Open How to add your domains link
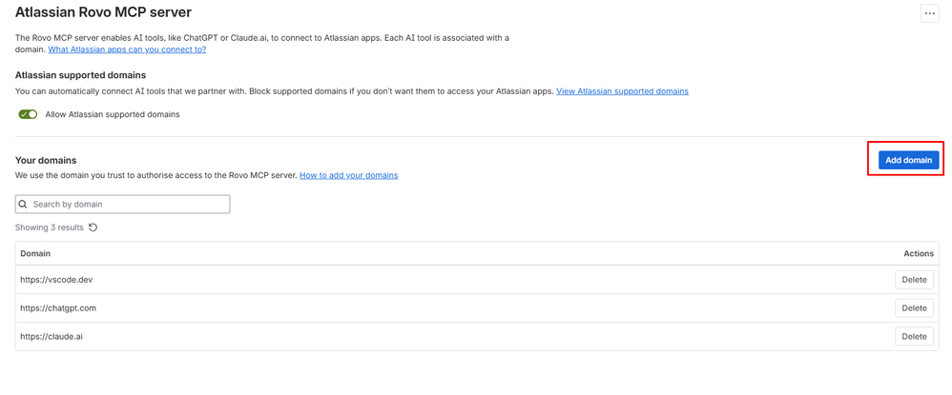Image resolution: width=952 pixels, height=395 pixels. (x=348, y=175)
